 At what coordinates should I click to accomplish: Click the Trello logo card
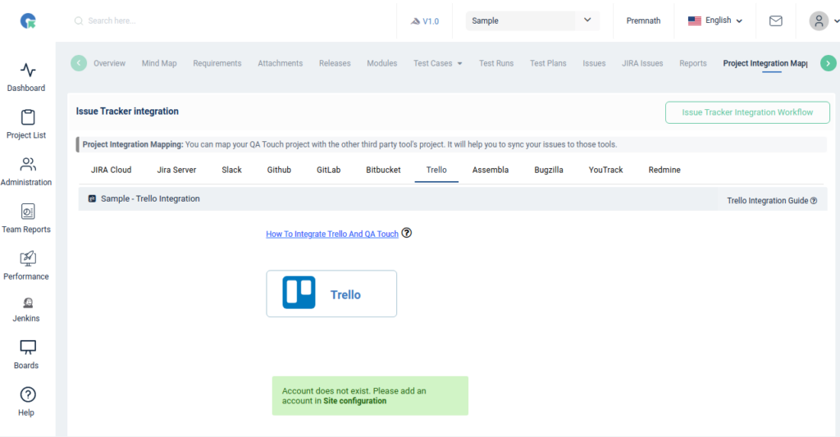click(x=331, y=294)
